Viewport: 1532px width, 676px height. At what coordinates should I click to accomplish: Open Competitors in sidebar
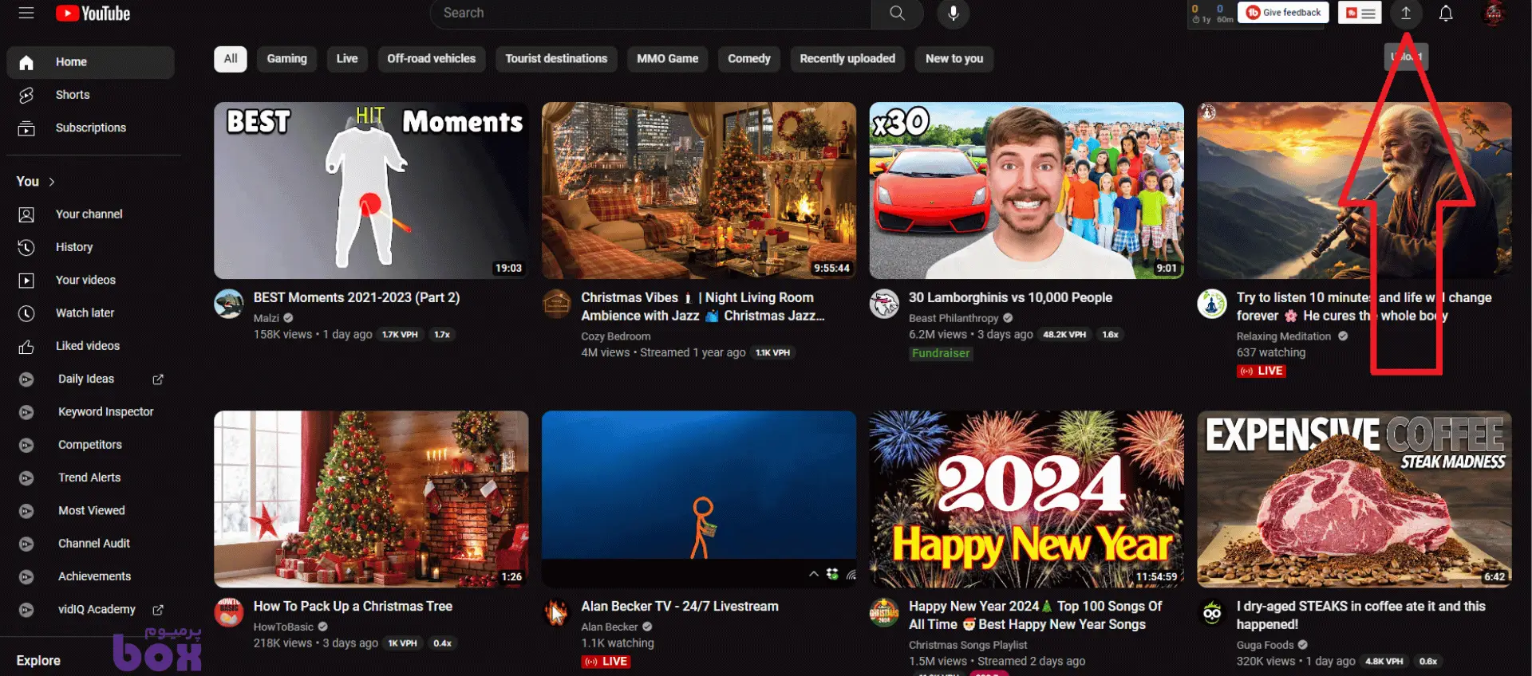pyautogui.click(x=91, y=445)
